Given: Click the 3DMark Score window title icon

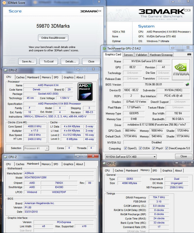Looking at the screenshot, I should (x=4, y=3).
